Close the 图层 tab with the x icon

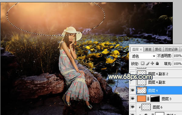(141, 50)
